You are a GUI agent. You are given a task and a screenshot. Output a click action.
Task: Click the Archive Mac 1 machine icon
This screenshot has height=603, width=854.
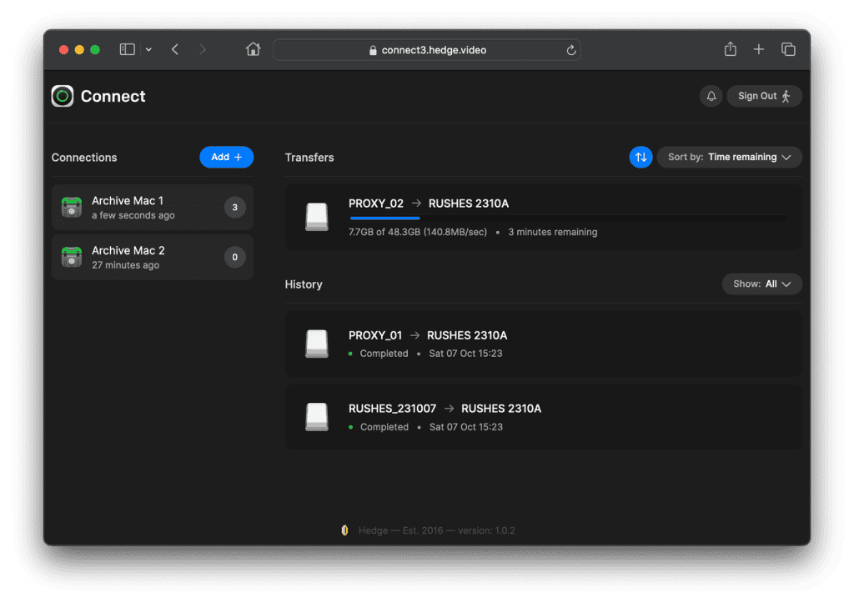[x=73, y=208]
